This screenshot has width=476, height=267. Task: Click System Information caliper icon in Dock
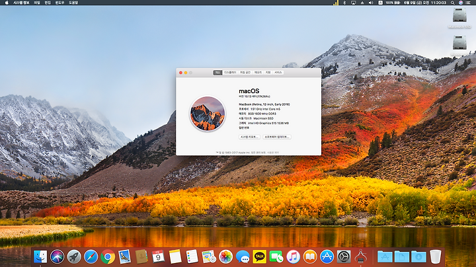(361, 256)
